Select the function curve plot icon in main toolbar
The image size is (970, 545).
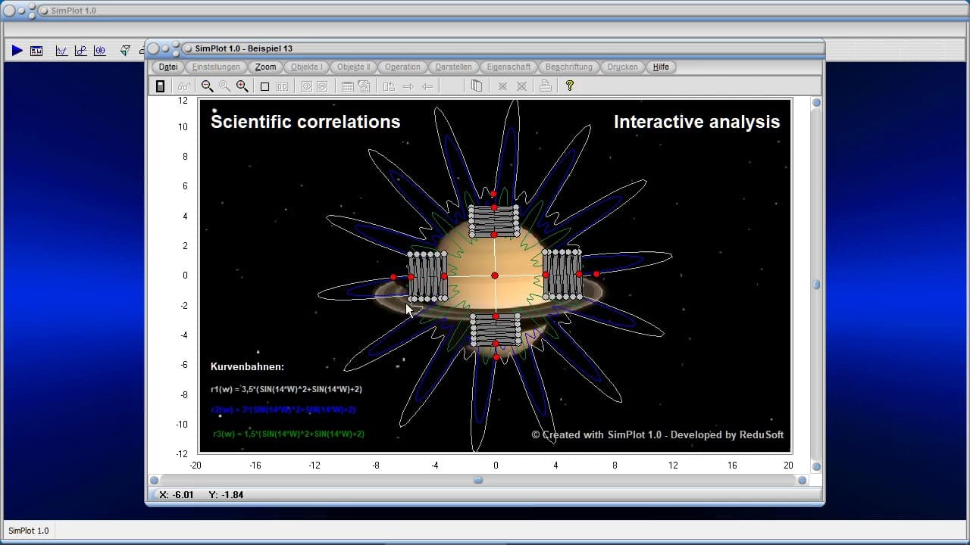pos(61,51)
